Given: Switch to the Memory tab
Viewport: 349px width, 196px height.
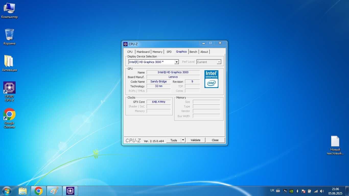Looking at the screenshot, I should [157, 52].
